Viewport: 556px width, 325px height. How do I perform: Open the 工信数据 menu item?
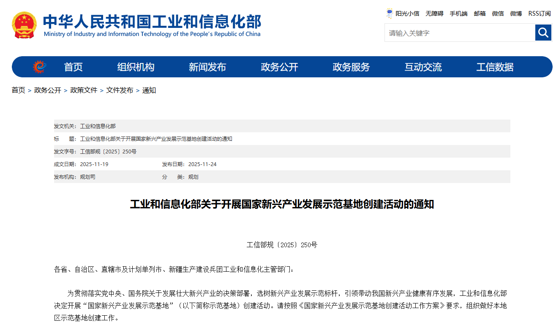[495, 67]
